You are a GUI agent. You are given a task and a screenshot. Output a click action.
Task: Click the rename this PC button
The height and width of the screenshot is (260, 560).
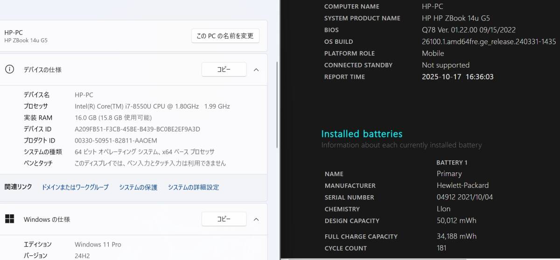225,36
